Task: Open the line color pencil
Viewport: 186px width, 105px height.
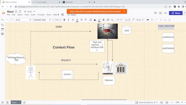Action: point(99,20)
